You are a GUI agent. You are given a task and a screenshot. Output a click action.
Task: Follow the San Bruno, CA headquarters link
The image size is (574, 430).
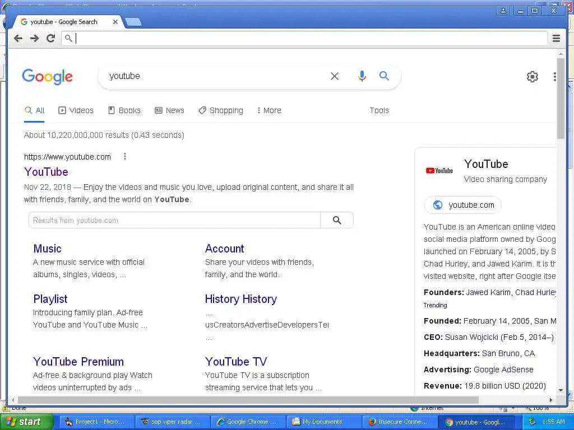[508, 353]
